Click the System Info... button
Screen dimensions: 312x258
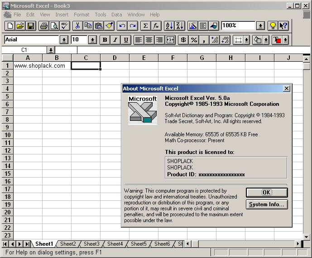coord(267,204)
